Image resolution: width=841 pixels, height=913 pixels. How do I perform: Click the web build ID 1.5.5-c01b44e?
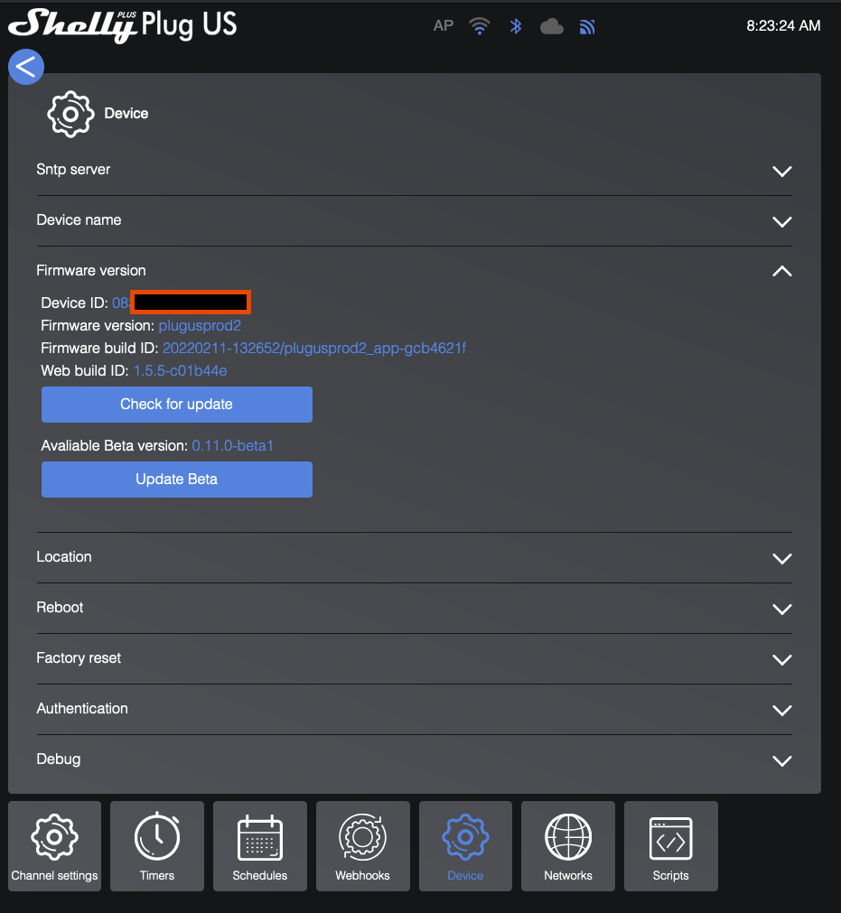(180, 371)
